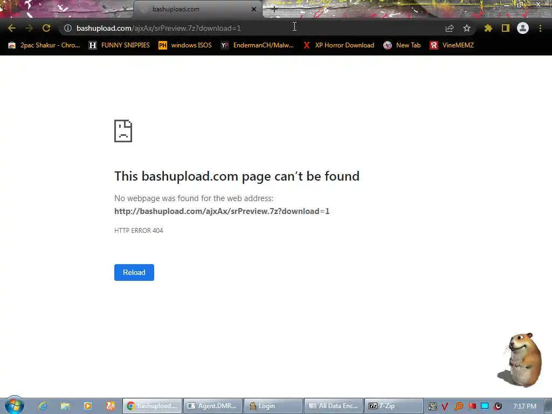Image resolution: width=552 pixels, height=414 pixels.
Task: Go back to the previous page
Action: [x=12, y=28]
